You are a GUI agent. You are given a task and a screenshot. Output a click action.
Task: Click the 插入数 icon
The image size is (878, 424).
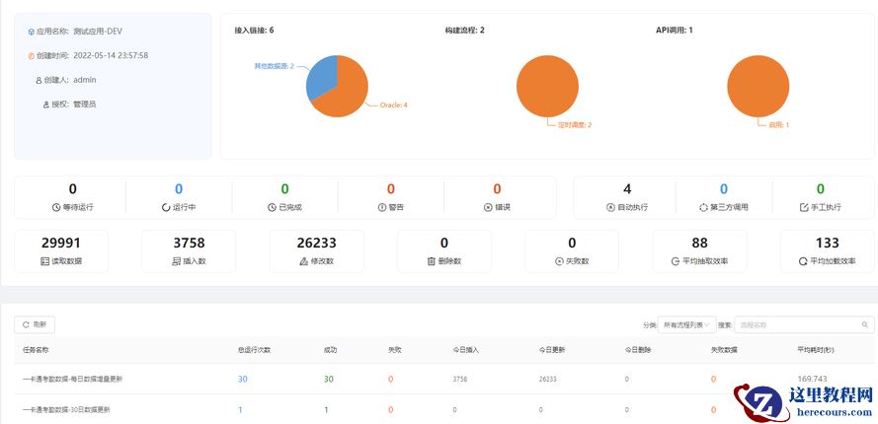177,261
